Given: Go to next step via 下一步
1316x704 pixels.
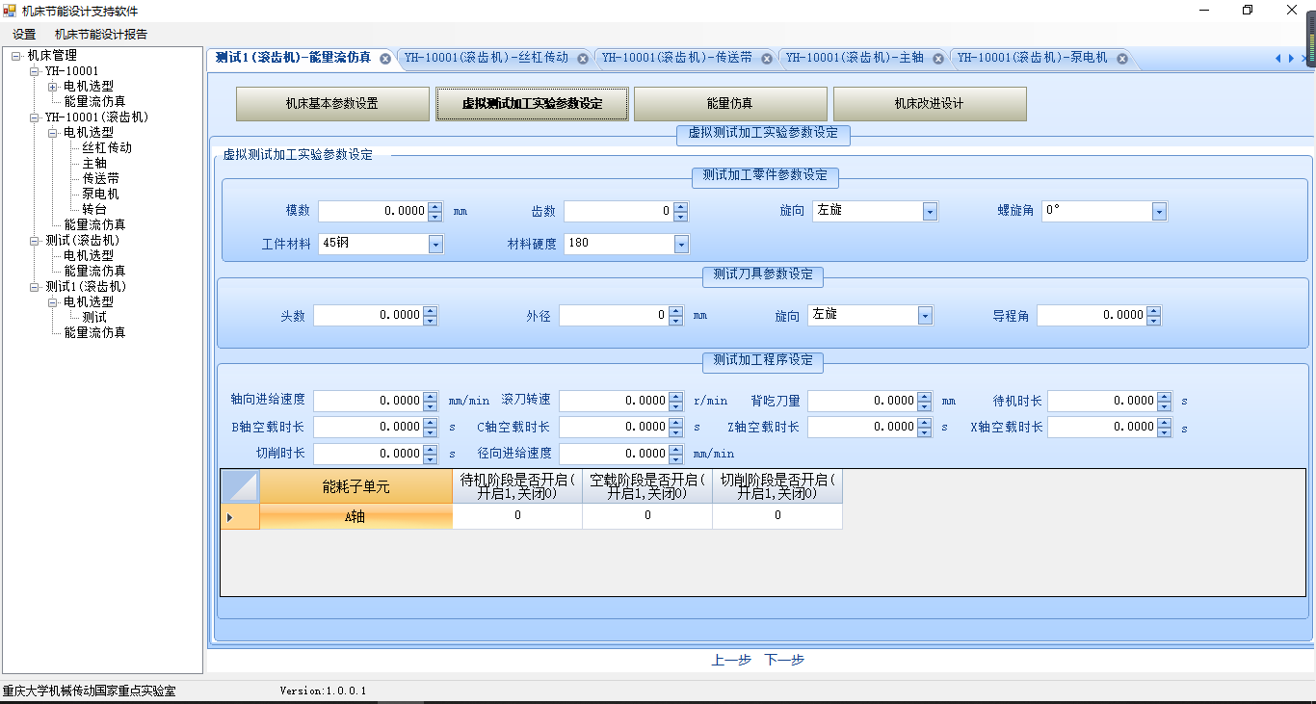Looking at the screenshot, I should pyautogui.click(x=784, y=660).
